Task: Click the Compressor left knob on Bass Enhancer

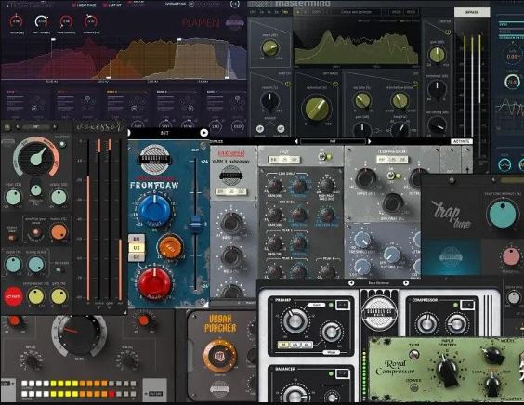Action: [x=426, y=323]
